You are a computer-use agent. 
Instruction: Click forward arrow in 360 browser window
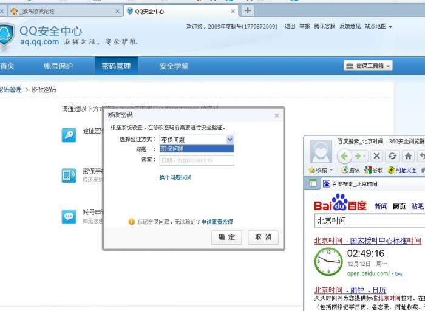click(358, 156)
